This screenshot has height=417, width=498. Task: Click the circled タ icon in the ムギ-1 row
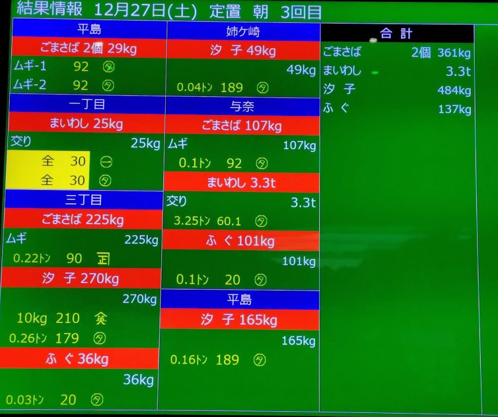108,67
